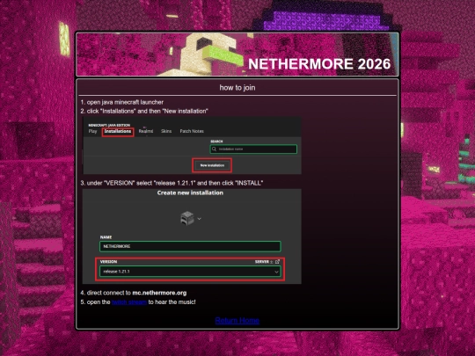Screen dimensions: 475x356
Task: Click step 3 instruction about release 1.21.1
Action: [172, 183]
